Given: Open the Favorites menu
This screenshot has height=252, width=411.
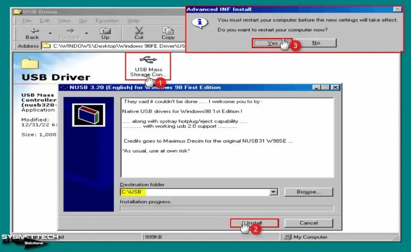Looking at the screenshot, I should pyautogui.click(x=107, y=21).
